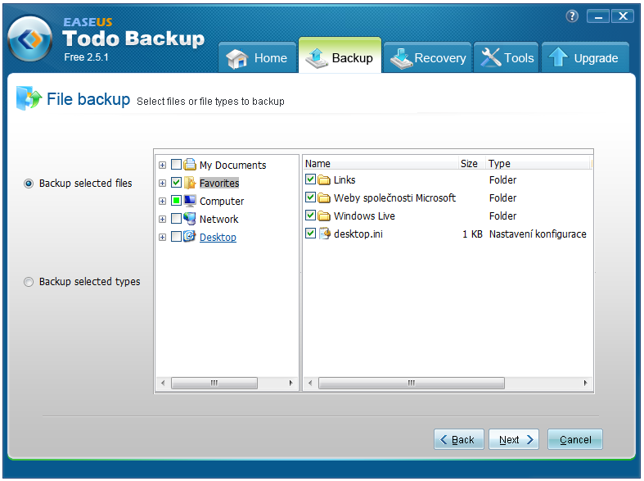Screen dimensions: 644x481
Task: Sort by Type column header
Action: click(x=538, y=163)
